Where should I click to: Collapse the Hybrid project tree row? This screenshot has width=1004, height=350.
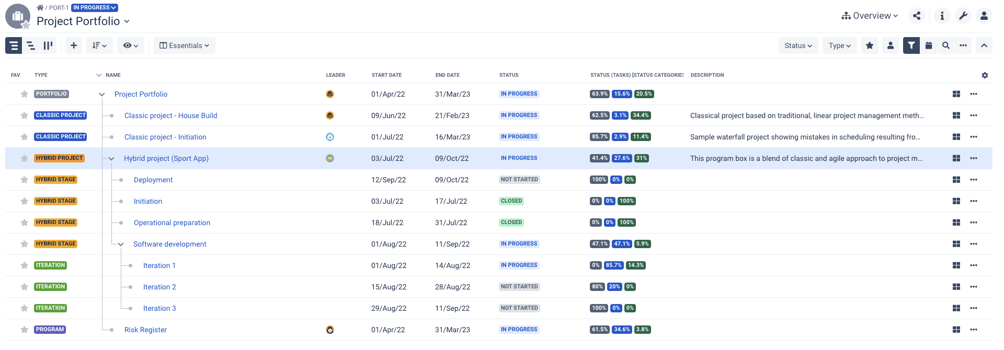click(x=111, y=159)
